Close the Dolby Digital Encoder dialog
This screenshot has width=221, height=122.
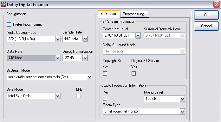(217, 4)
